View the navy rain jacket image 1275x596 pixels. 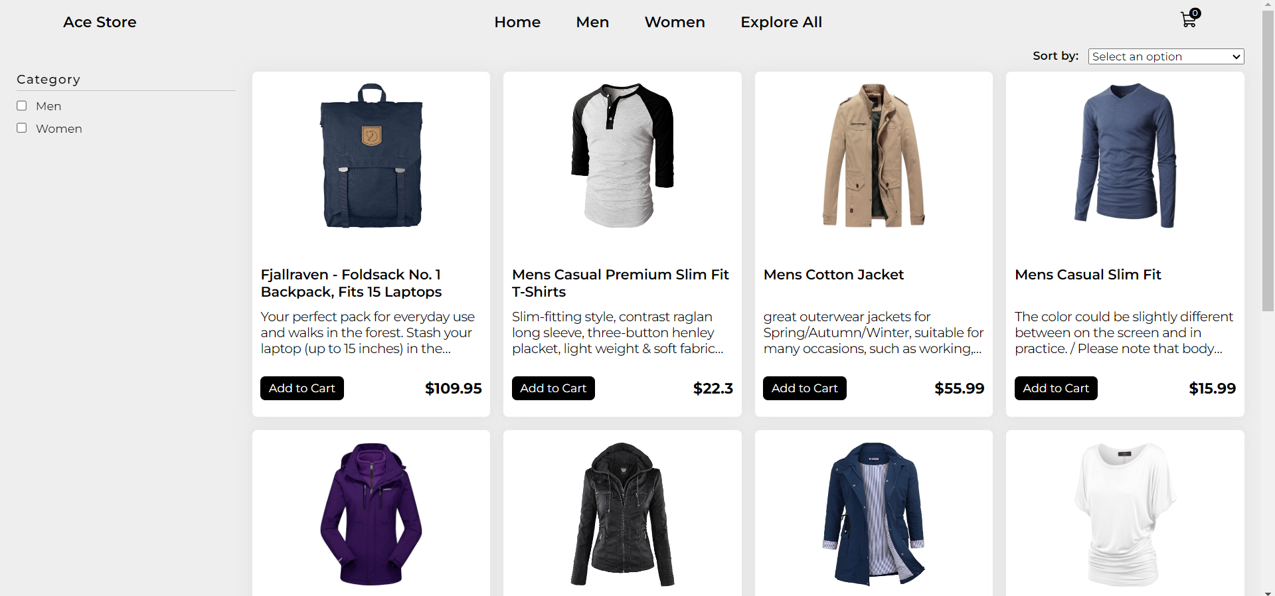click(873, 514)
